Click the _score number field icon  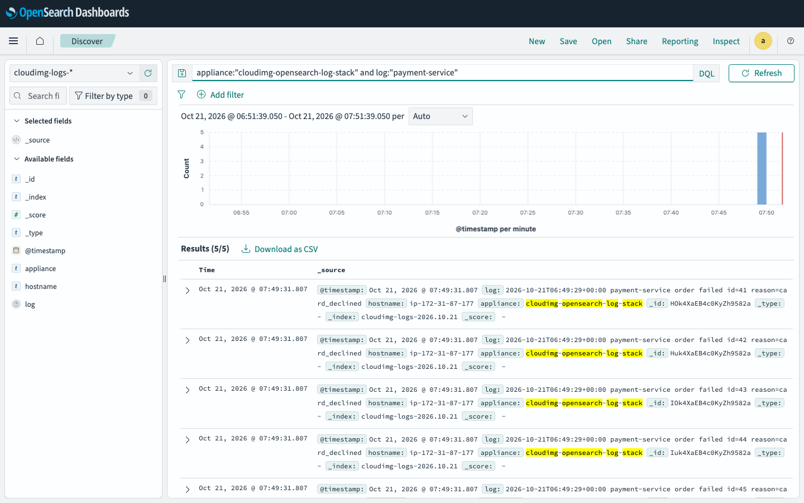point(16,215)
